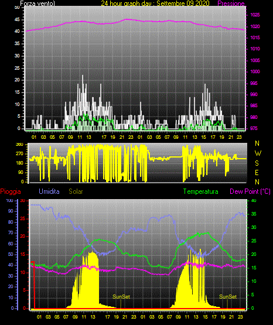Click the 1000 pressure axis value
The height and width of the screenshot is (325, 273).
click(255, 71)
